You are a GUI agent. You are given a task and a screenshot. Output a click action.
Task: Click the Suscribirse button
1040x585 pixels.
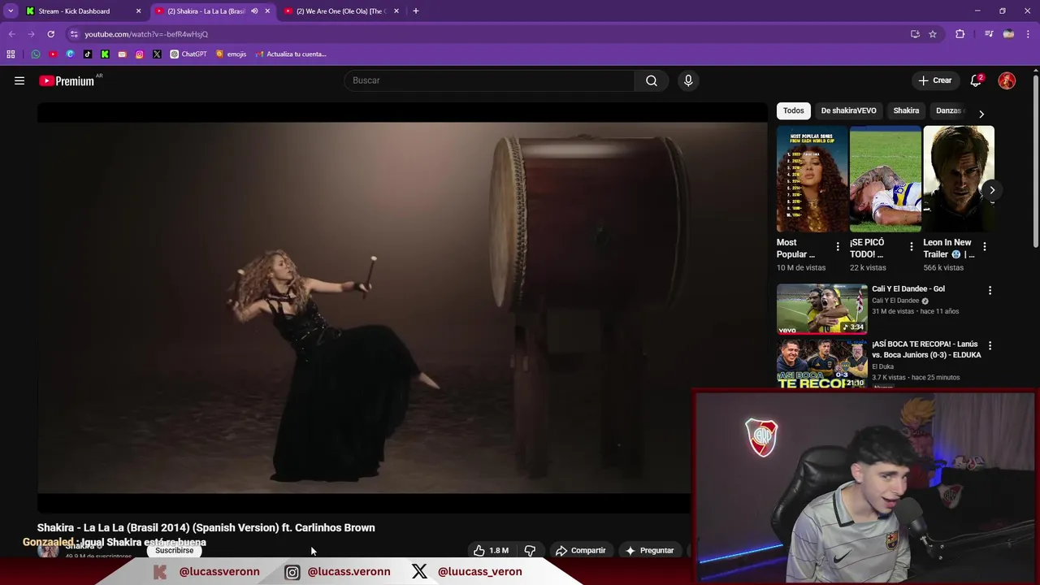[x=175, y=550]
